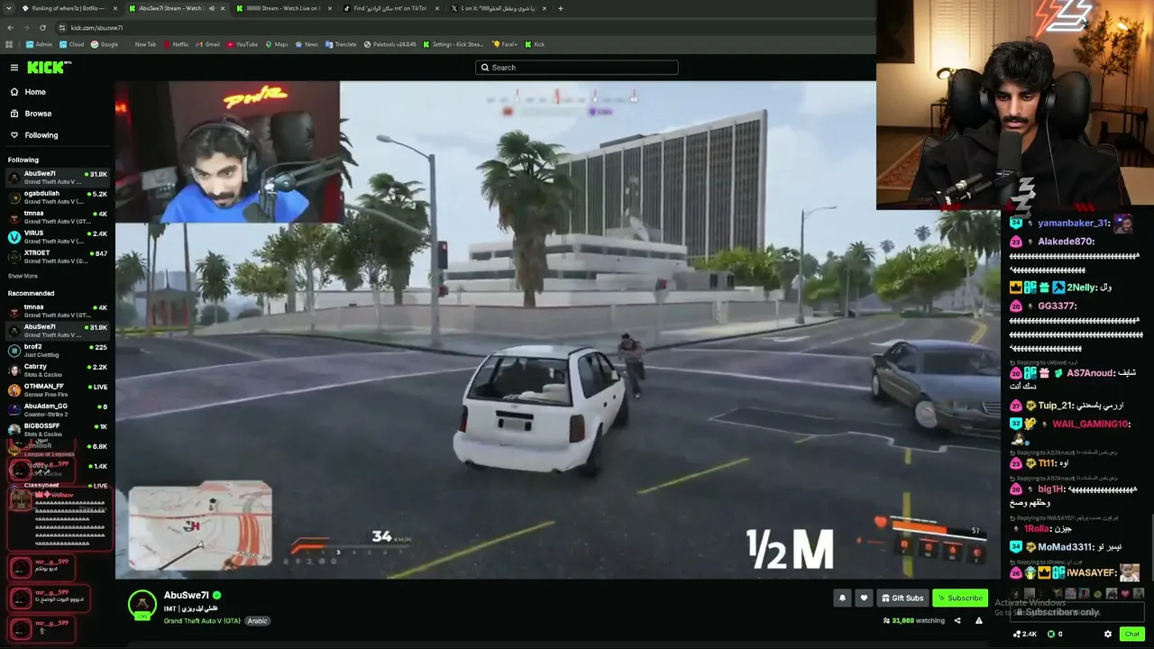Screen dimensions: 1154x649
Task: Report the stream via warning icon
Action: coord(978,620)
